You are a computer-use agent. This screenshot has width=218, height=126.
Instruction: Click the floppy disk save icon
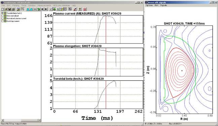pos(10,9)
